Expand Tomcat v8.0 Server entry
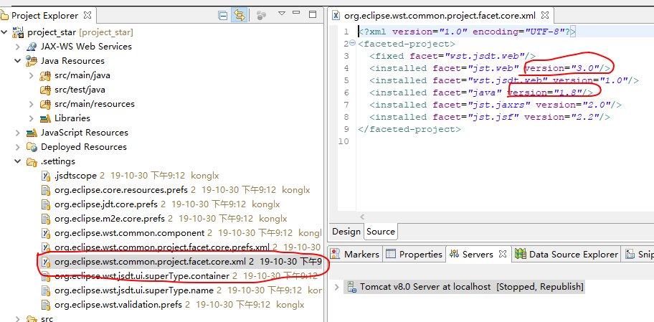The image size is (654, 322). tap(338, 287)
